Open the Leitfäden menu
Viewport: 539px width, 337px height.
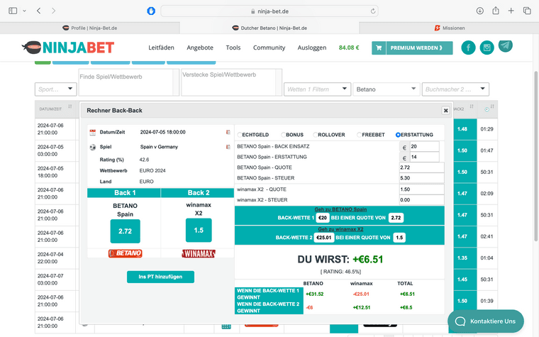pos(161,48)
